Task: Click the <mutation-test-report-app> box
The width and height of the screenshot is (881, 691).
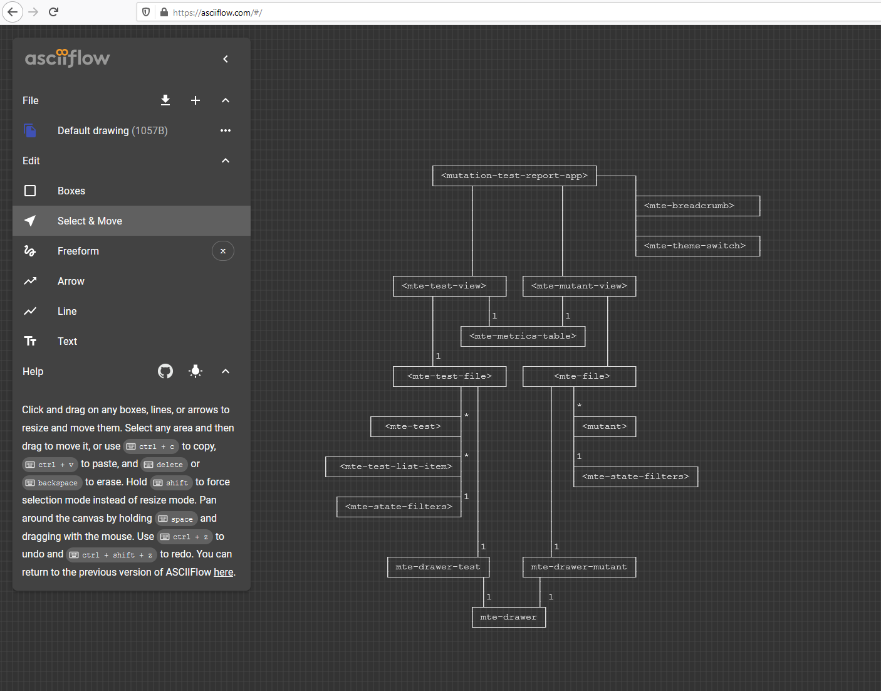Action: (x=514, y=176)
